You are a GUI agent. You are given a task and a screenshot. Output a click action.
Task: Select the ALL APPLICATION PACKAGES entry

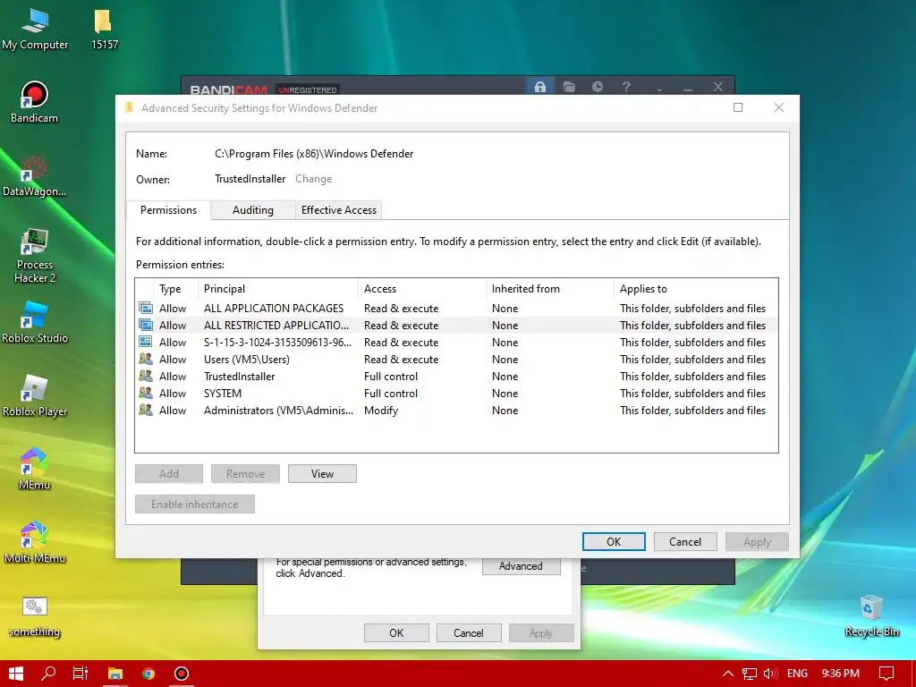click(x=457, y=308)
